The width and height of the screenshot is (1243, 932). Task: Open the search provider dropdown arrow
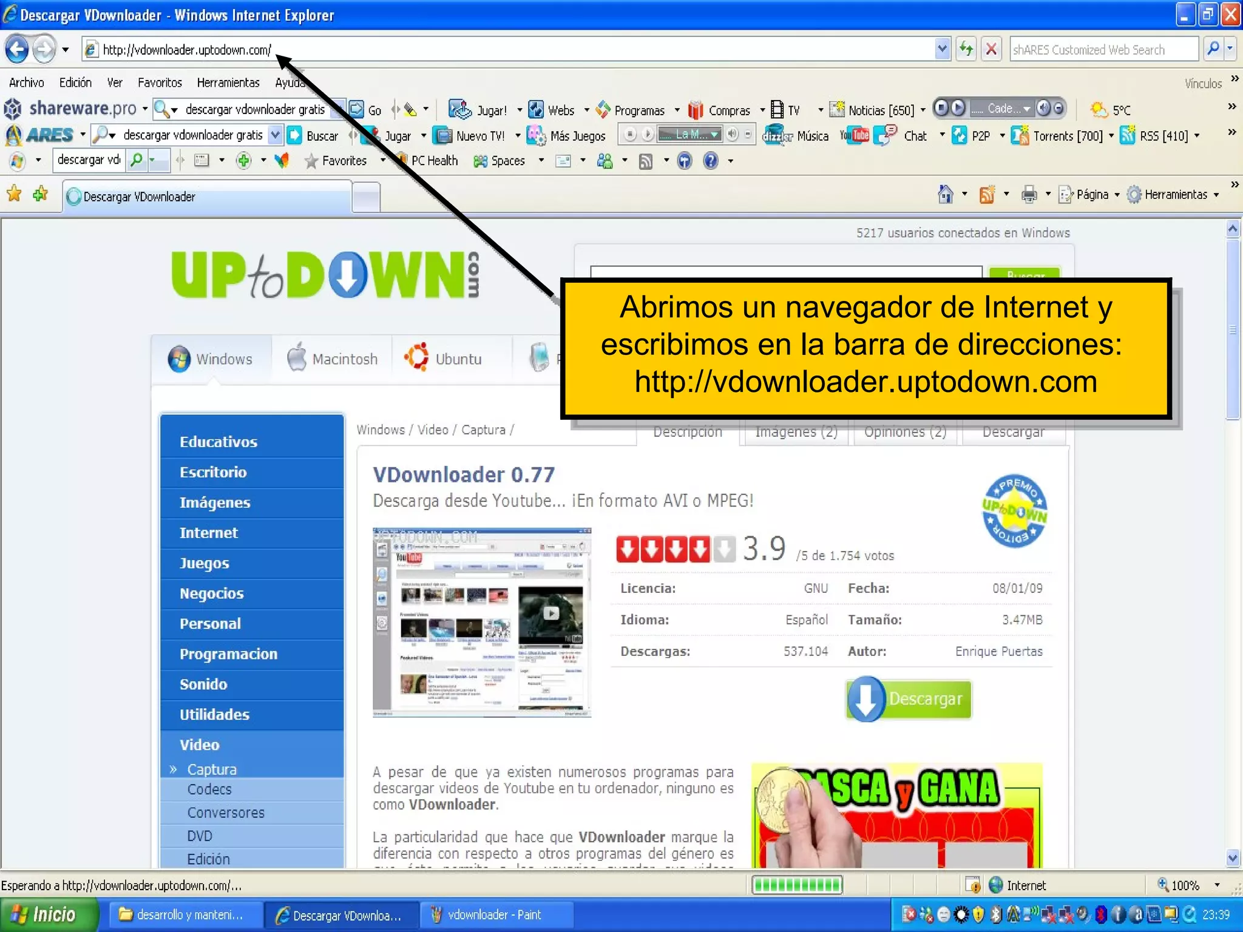(x=1230, y=49)
